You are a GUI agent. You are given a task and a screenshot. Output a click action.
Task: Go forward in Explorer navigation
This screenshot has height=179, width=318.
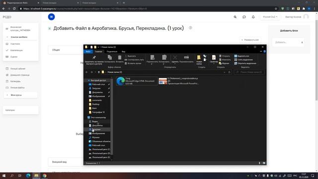coord(91,72)
